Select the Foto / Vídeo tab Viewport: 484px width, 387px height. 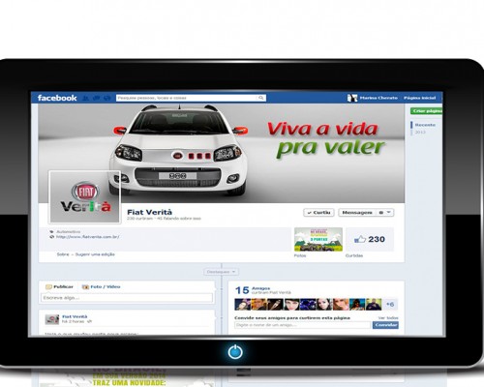pos(102,286)
